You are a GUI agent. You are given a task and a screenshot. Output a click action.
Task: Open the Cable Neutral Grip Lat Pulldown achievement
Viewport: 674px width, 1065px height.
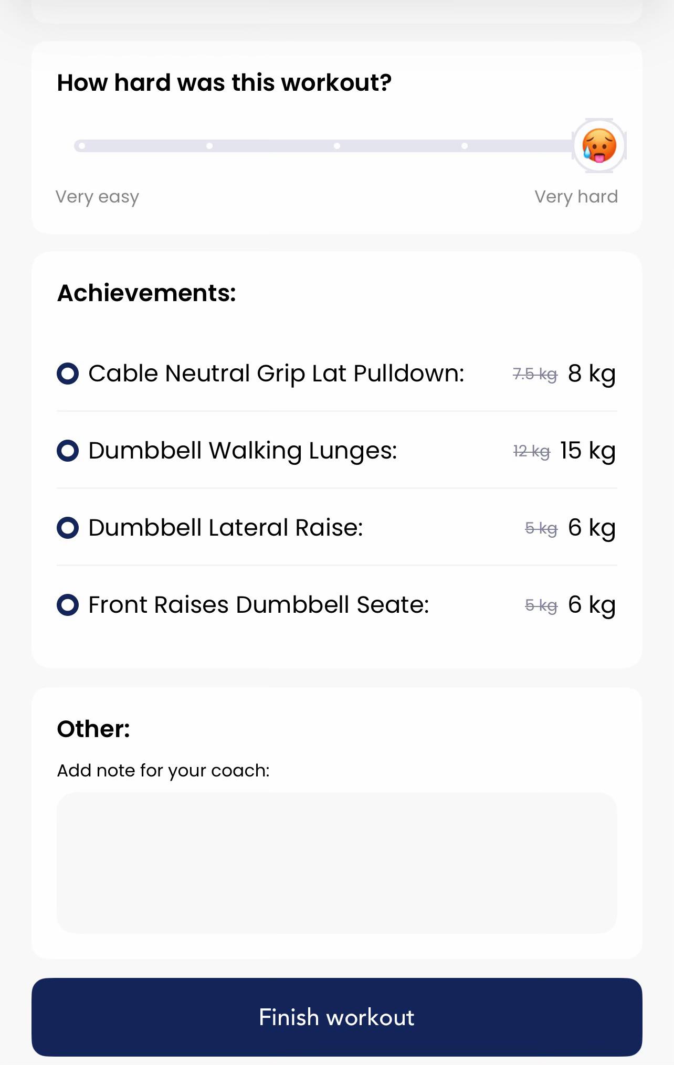pos(337,374)
